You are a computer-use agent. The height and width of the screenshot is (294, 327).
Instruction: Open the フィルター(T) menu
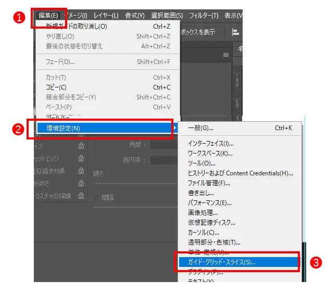coord(204,16)
